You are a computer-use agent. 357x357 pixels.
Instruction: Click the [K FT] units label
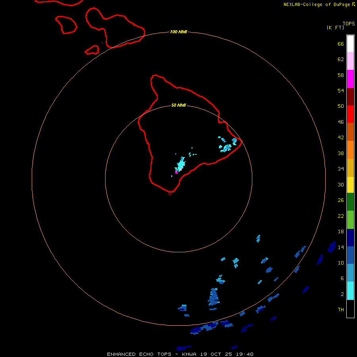335,27
